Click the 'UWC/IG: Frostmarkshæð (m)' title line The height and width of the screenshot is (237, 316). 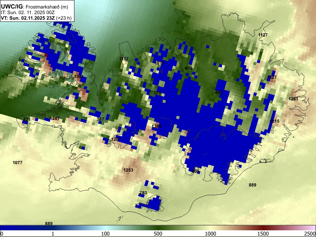[35, 7]
